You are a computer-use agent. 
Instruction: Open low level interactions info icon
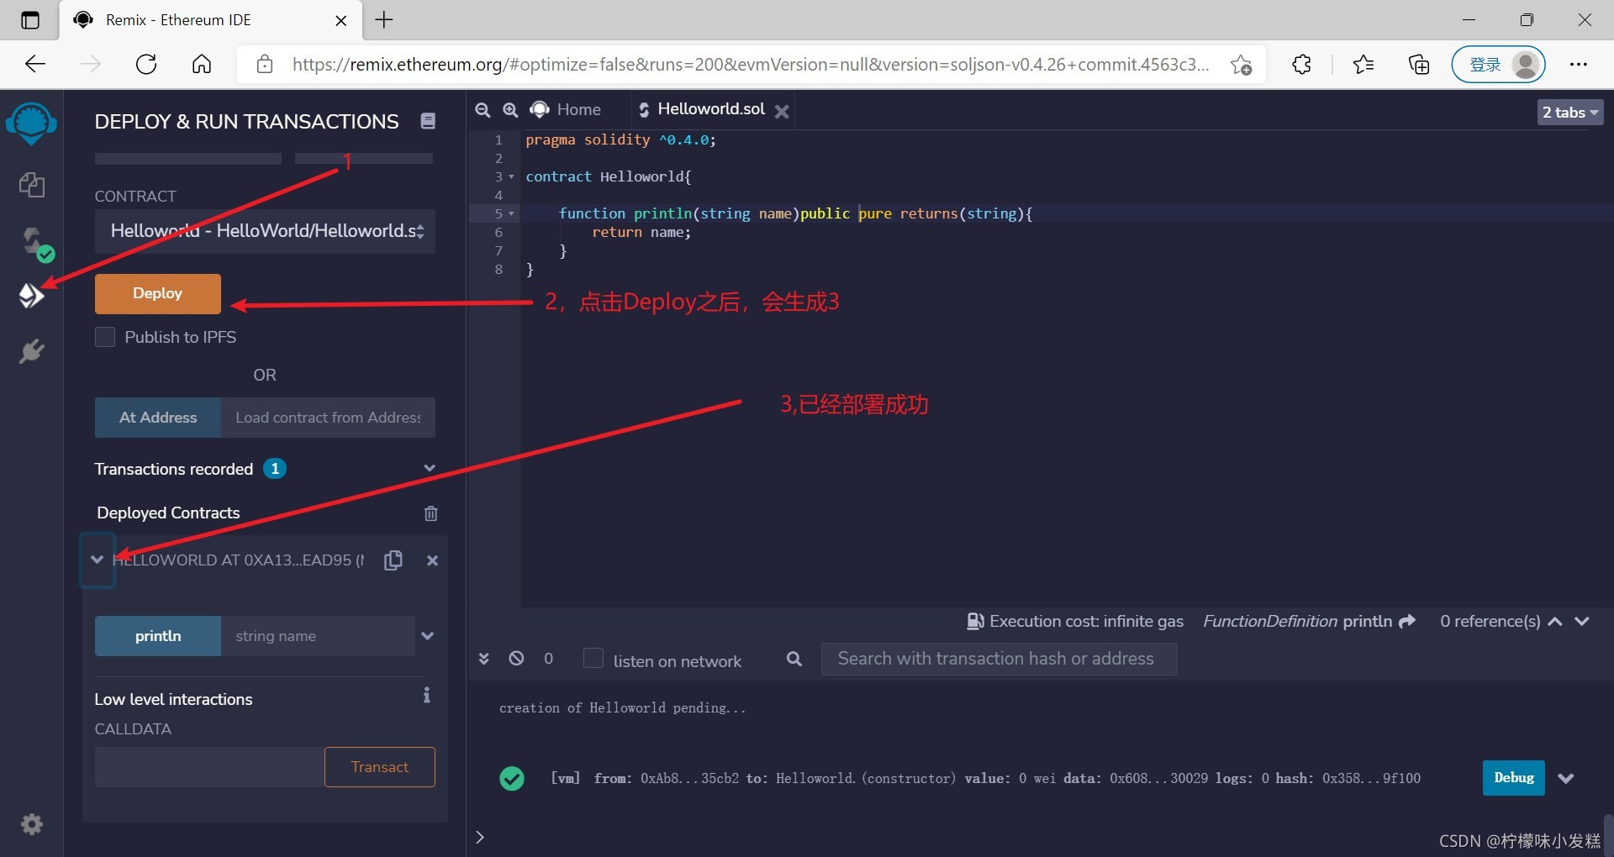pyautogui.click(x=427, y=695)
